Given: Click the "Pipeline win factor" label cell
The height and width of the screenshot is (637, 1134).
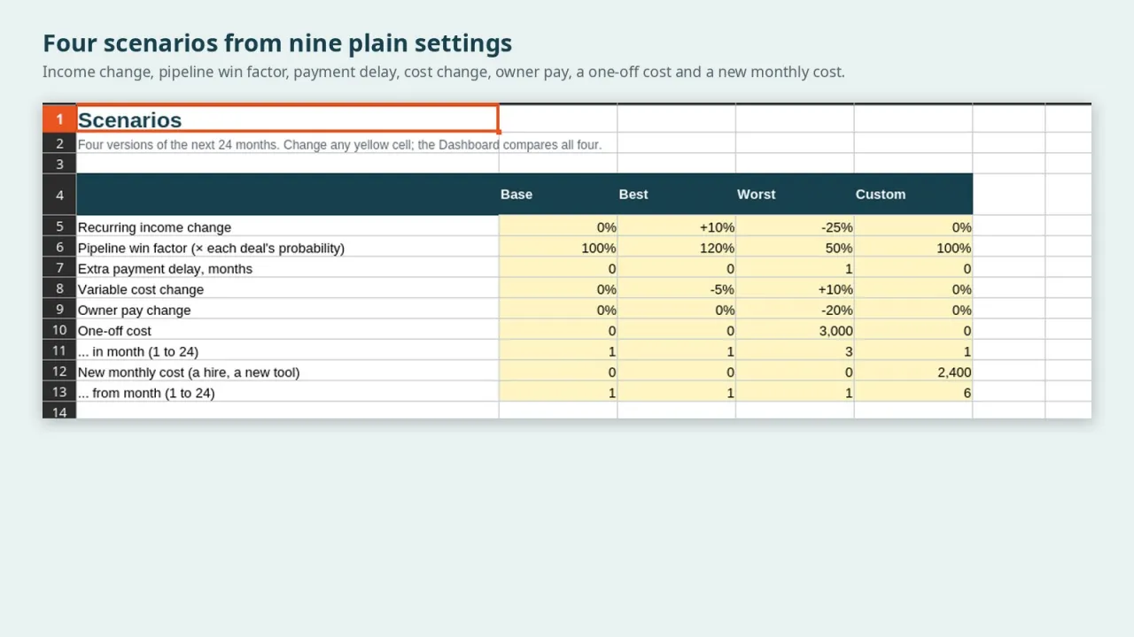Looking at the screenshot, I should click(288, 248).
